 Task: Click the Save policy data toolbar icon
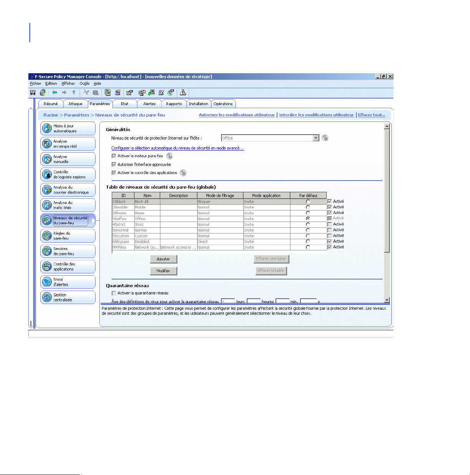[33, 92]
